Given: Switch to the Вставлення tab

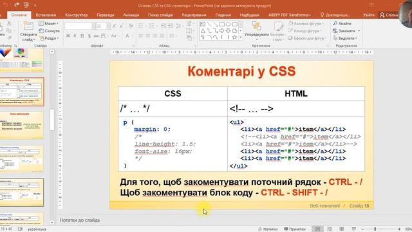Looking at the screenshot, I should 46,15.
